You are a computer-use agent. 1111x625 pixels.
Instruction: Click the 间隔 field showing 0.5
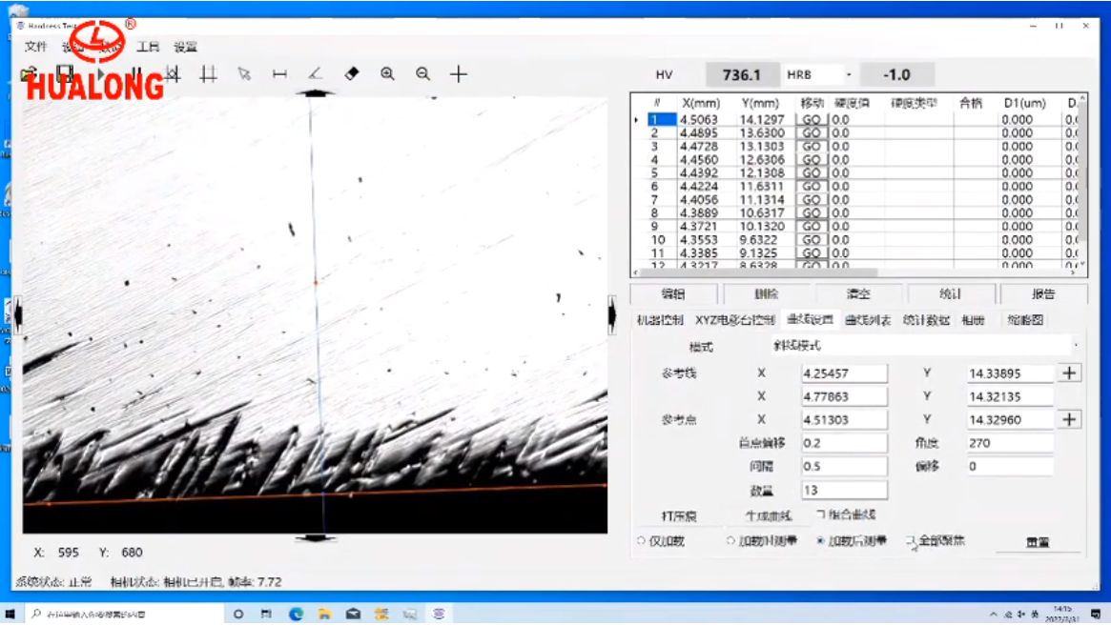pyautogui.click(x=844, y=467)
